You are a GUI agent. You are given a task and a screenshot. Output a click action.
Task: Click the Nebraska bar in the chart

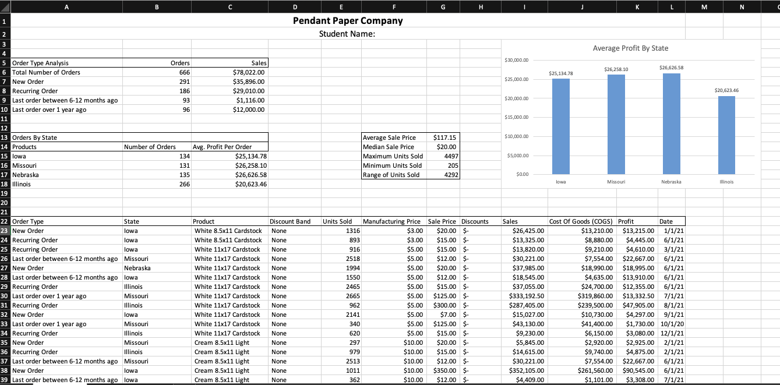671,123
